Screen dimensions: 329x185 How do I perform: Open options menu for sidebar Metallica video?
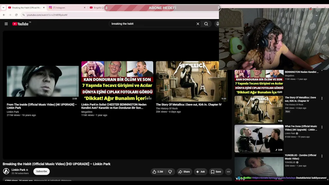click(322, 98)
